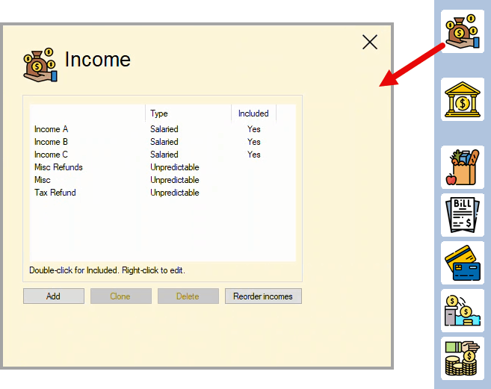Viewport: 491px width, 389px height.
Task: Click the Included column header
Action: (253, 113)
